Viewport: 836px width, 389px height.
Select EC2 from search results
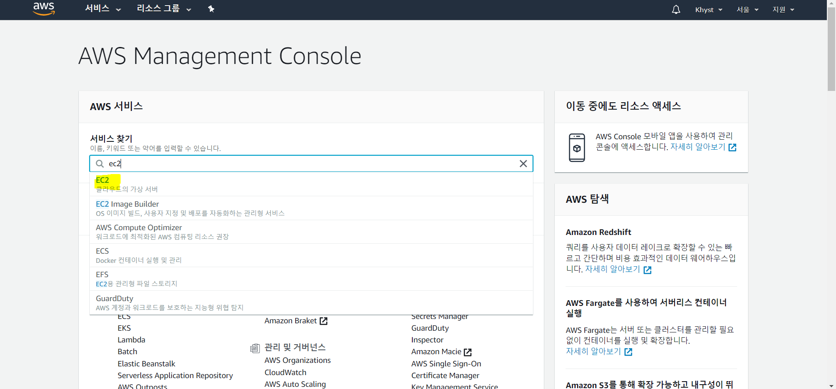(x=311, y=184)
